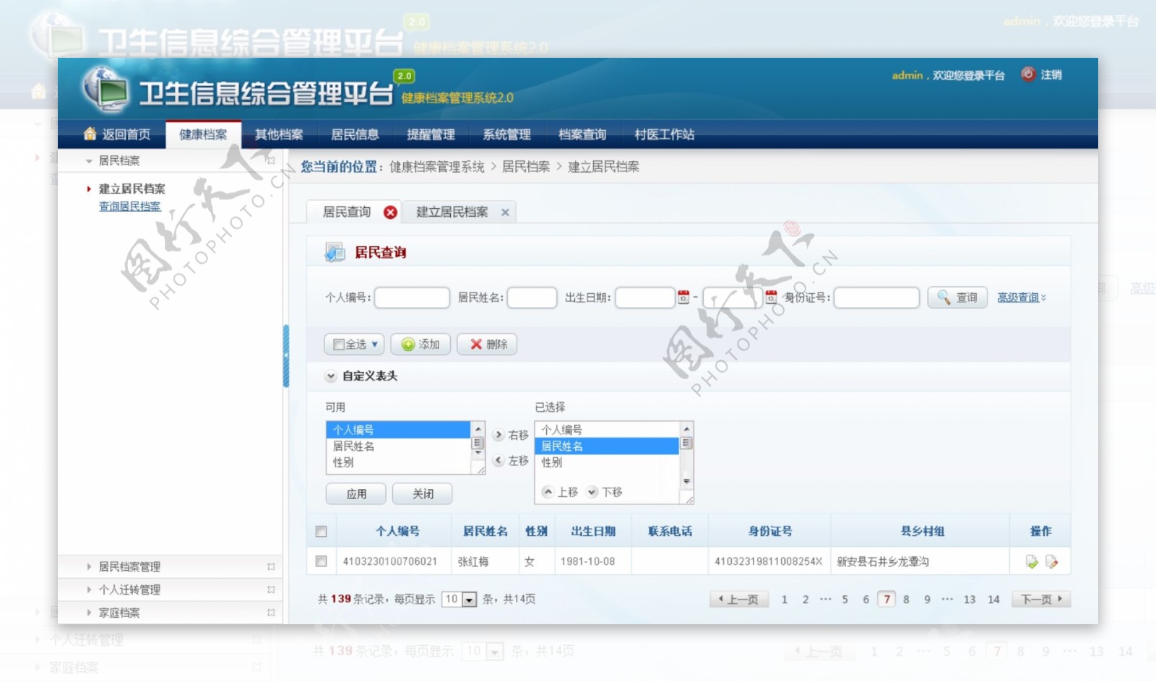
Task: Click the second action icon for 张红梅
Action: coord(1051,562)
